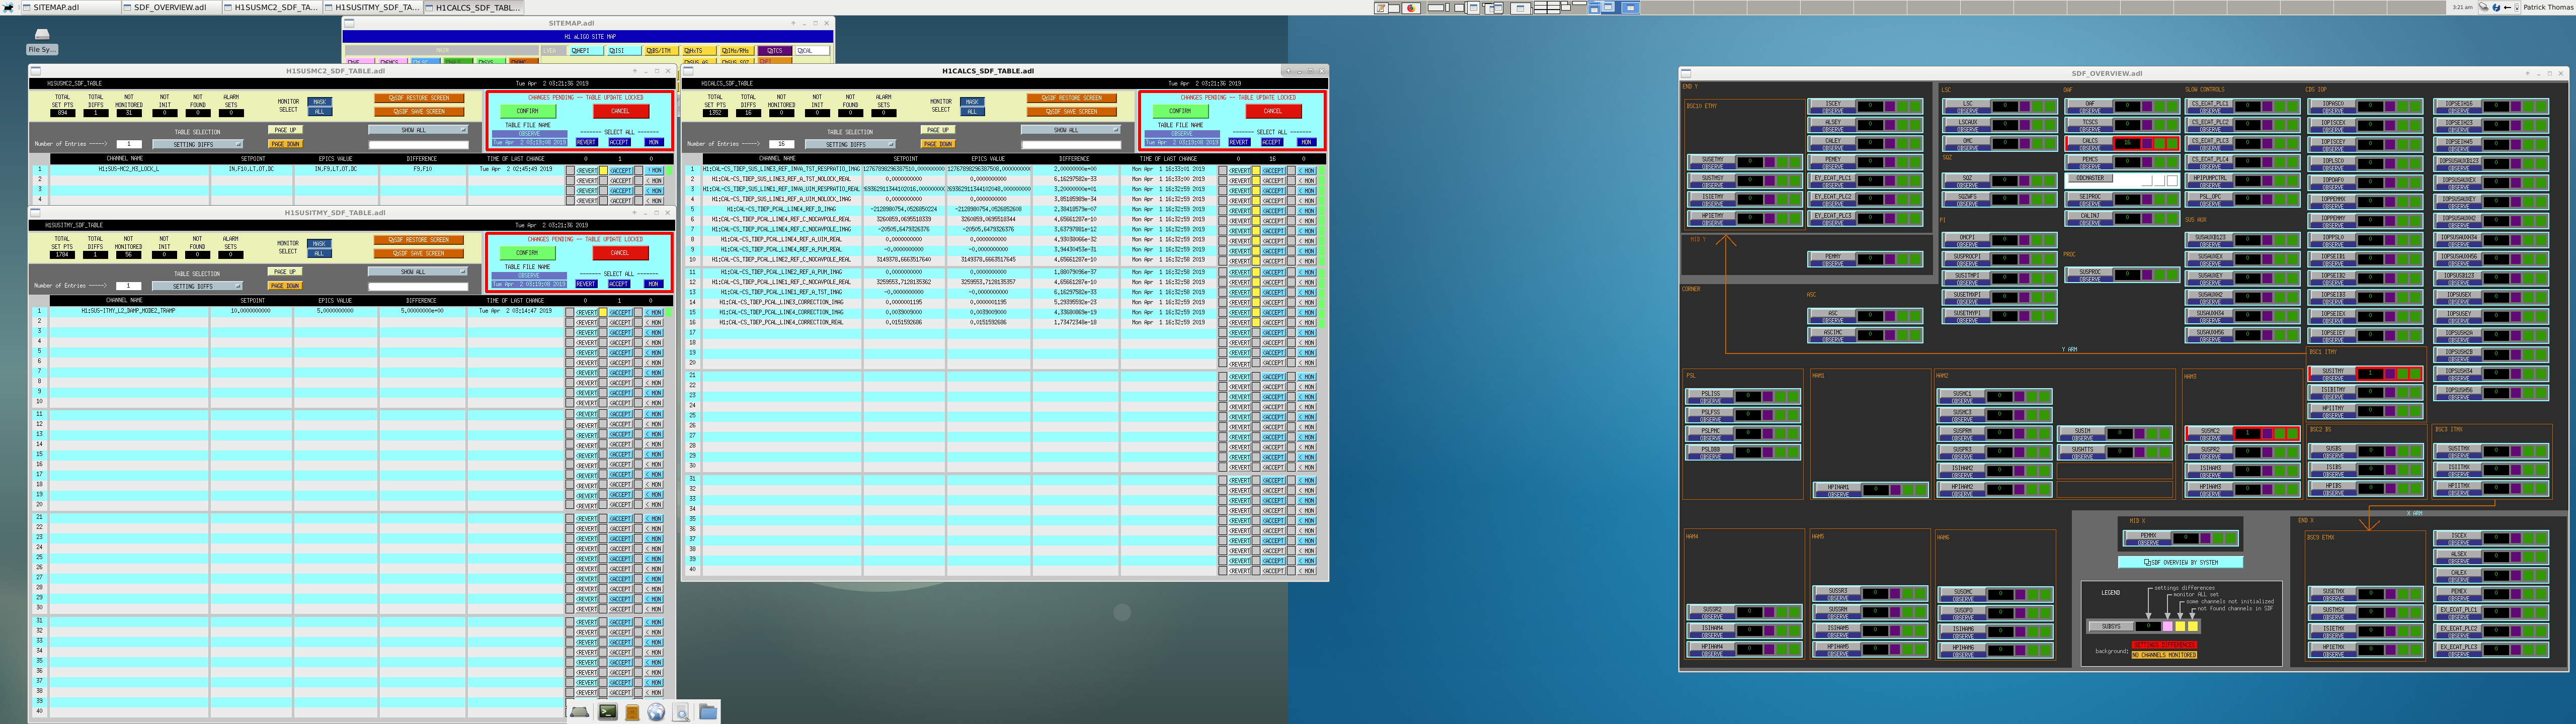Tick the revert box for H1:SUS-ITMY_L2_DAMP_MODE2_TRAMP row
Screen dimensions: 2576x724
570,313
